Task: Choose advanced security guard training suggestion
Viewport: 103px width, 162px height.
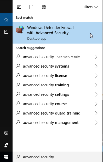Action: (58, 113)
